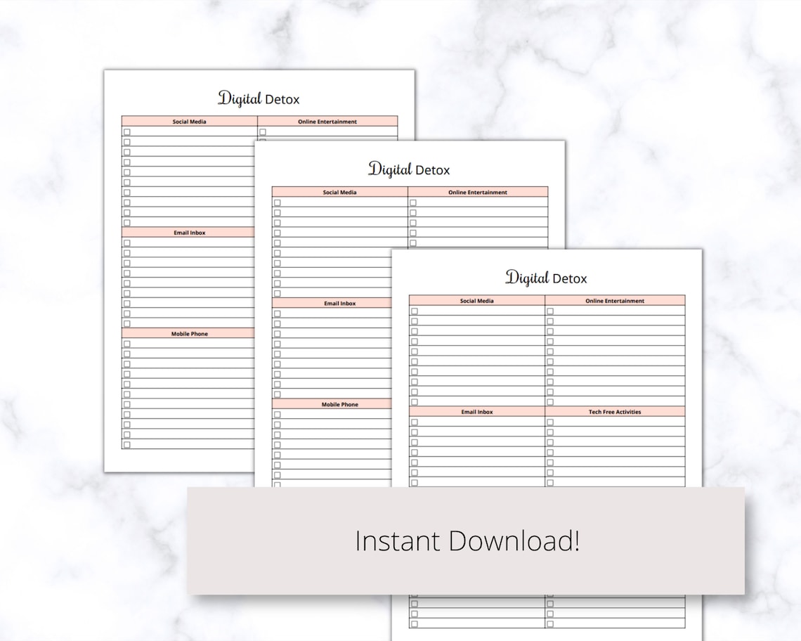801x641 pixels.
Task: Check the first box under Tech Free Activities
Action: [x=549, y=421]
